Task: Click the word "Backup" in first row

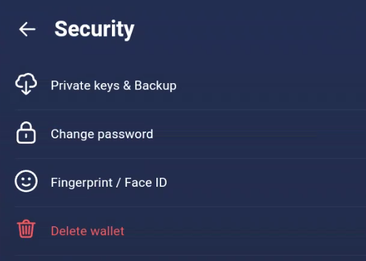Action: click(156, 86)
